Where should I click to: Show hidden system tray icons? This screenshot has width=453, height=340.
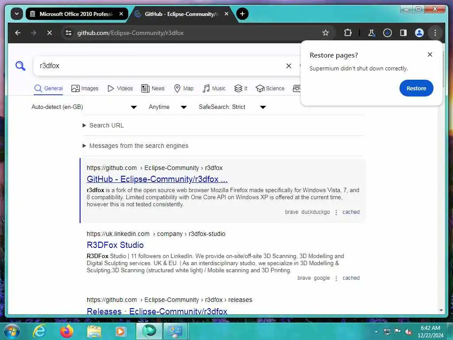[x=376, y=332]
